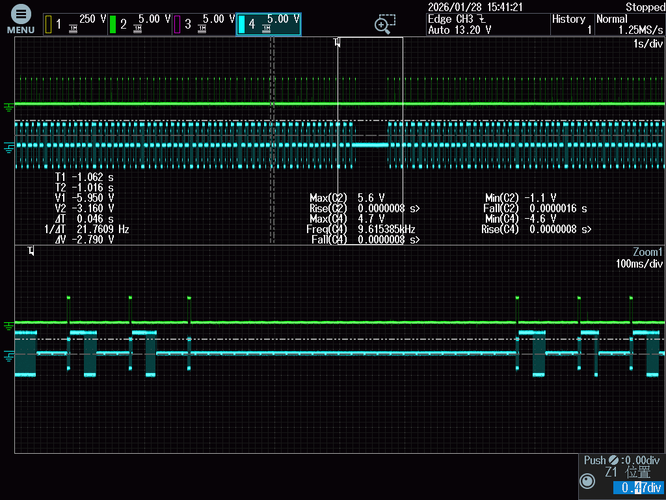Click the Stopped status indicator
Viewport: 666px width, 500px height.
coord(645,7)
